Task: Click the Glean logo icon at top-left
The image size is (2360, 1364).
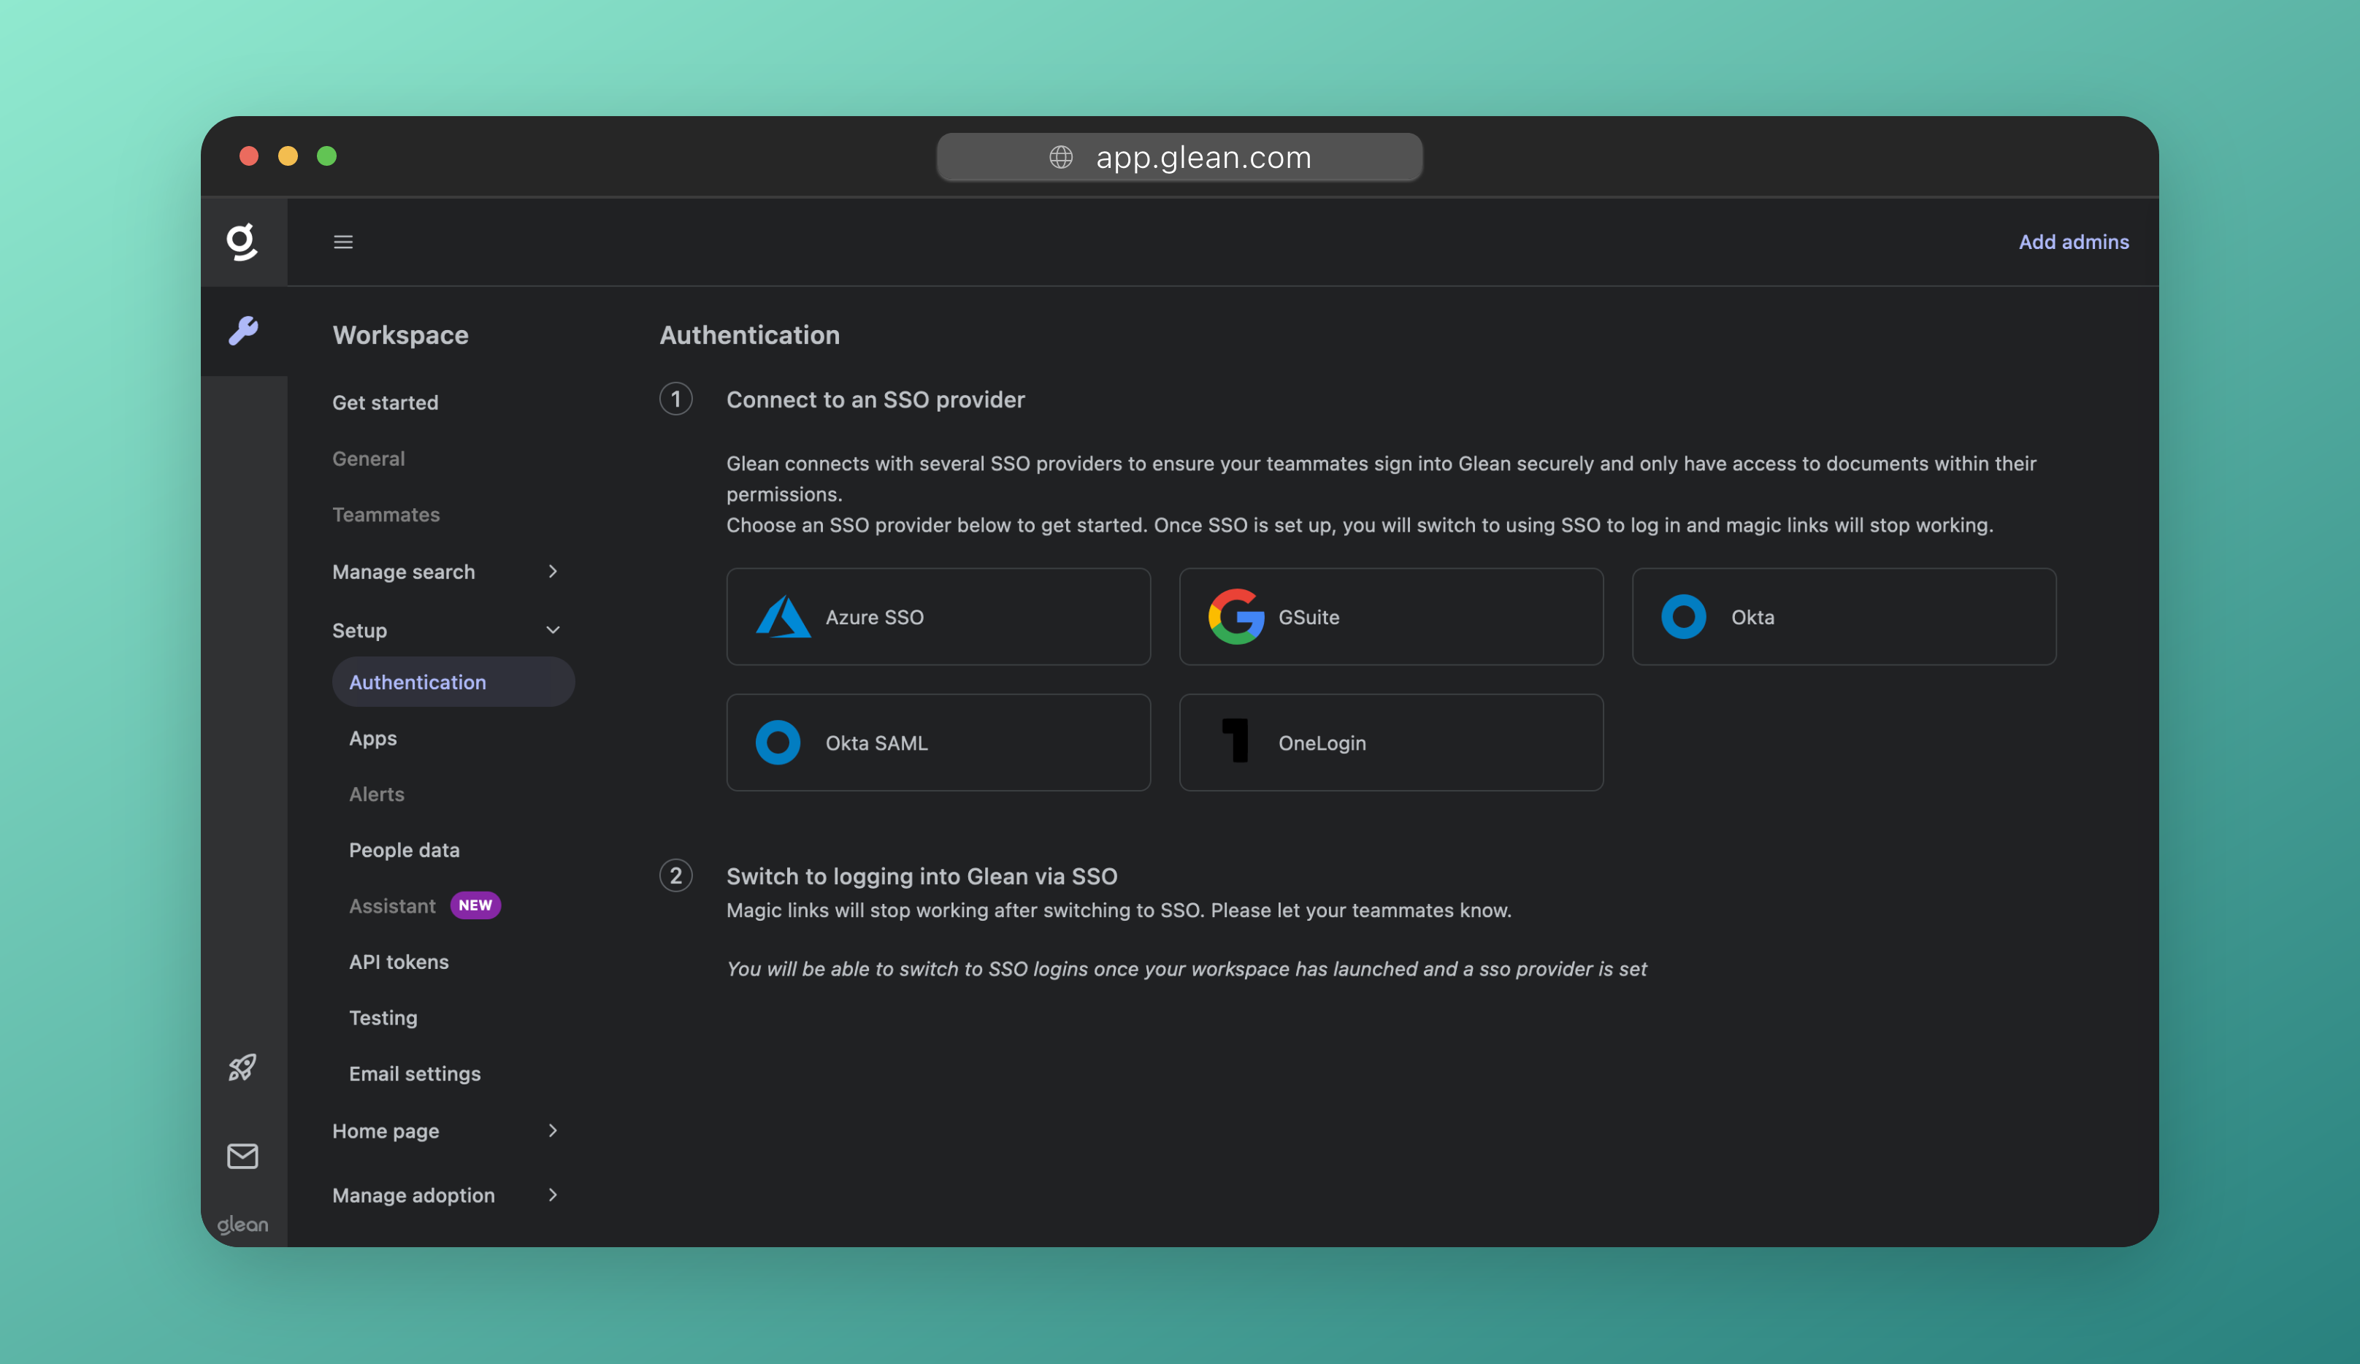Action: coord(242,242)
